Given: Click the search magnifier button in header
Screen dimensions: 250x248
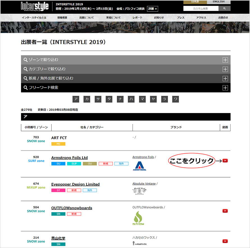Looking at the screenshot, I should pyautogui.click(x=224, y=8).
